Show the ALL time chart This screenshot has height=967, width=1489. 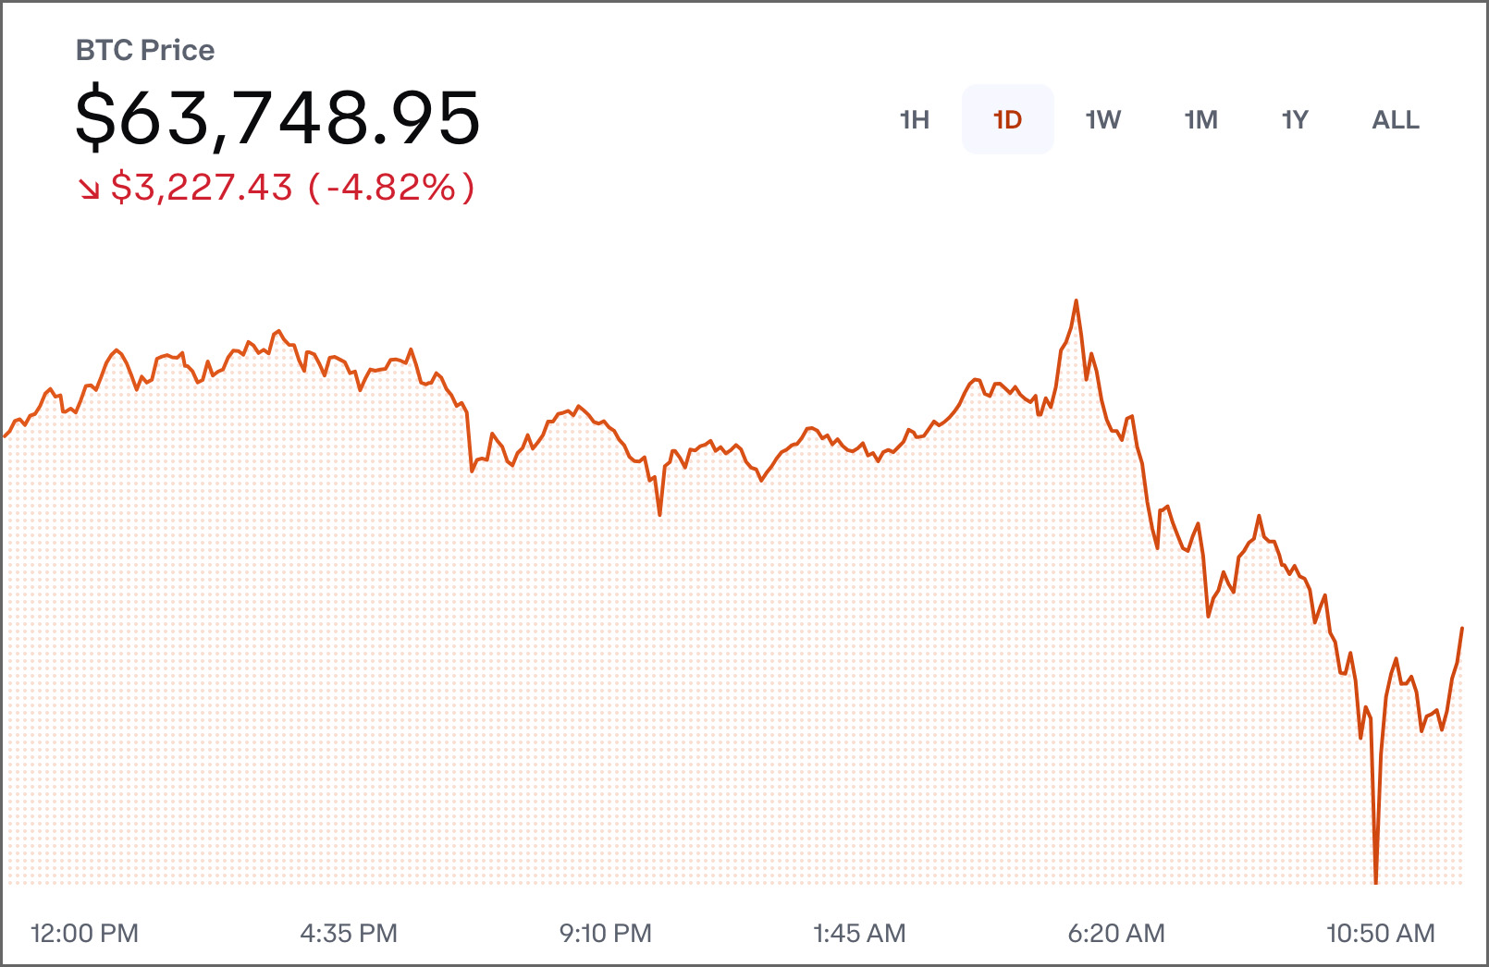1395,119
